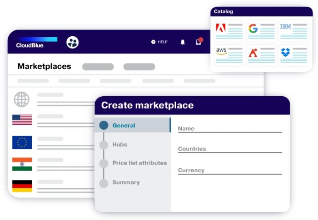Viewport: 318px width, 220px height.
Task: Click the globe marketplace icon
Action: [21, 99]
